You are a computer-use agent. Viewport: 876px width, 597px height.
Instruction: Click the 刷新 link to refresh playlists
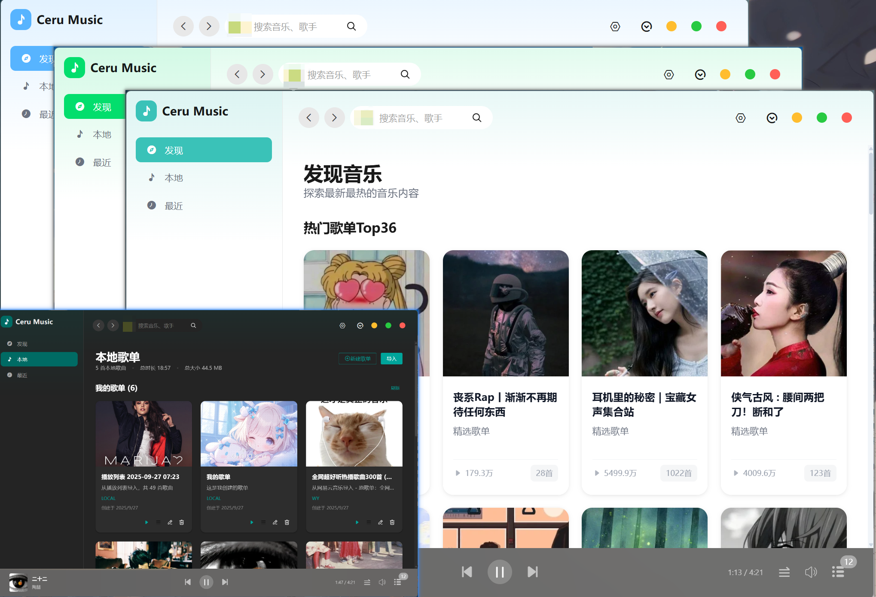pos(395,388)
